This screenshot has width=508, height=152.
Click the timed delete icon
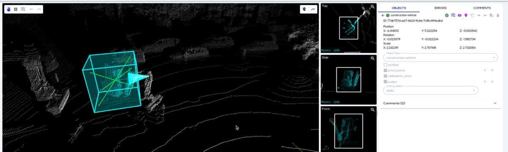[491, 15]
